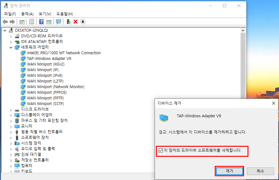Image resolution: width=279 pixels, height=180 pixels.
Task: Click the show/hide console tree icon
Action: click(22, 22)
